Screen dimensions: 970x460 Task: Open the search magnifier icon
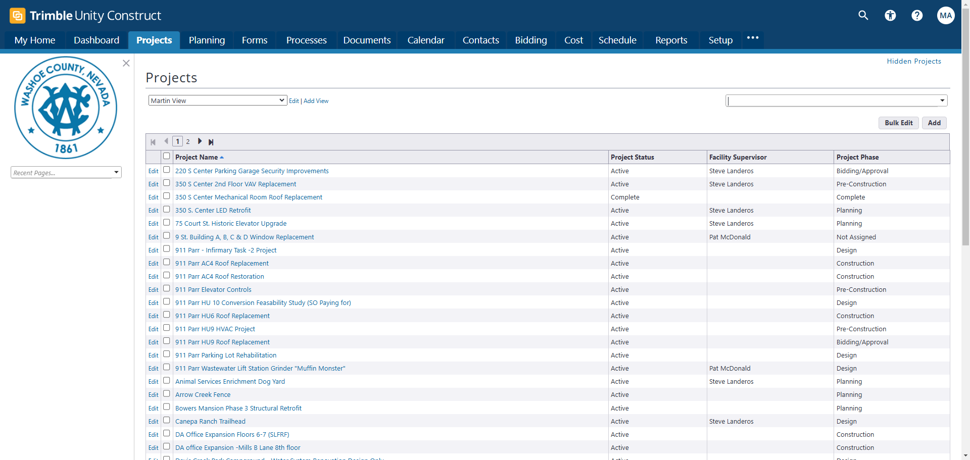click(x=863, y=15)
